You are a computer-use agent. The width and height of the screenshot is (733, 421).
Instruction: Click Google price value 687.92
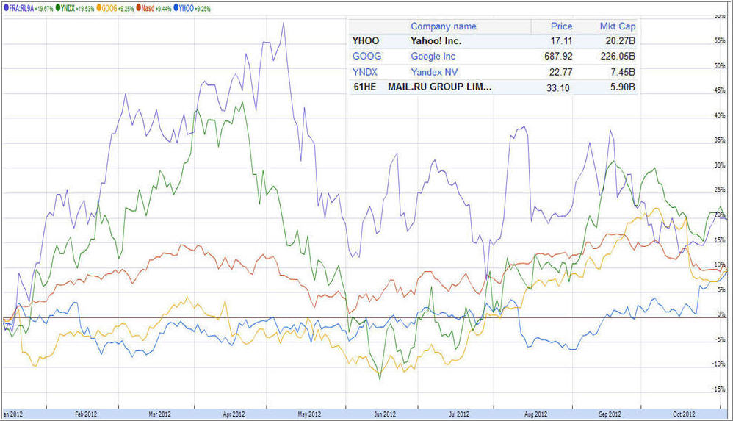click(558, 56)
